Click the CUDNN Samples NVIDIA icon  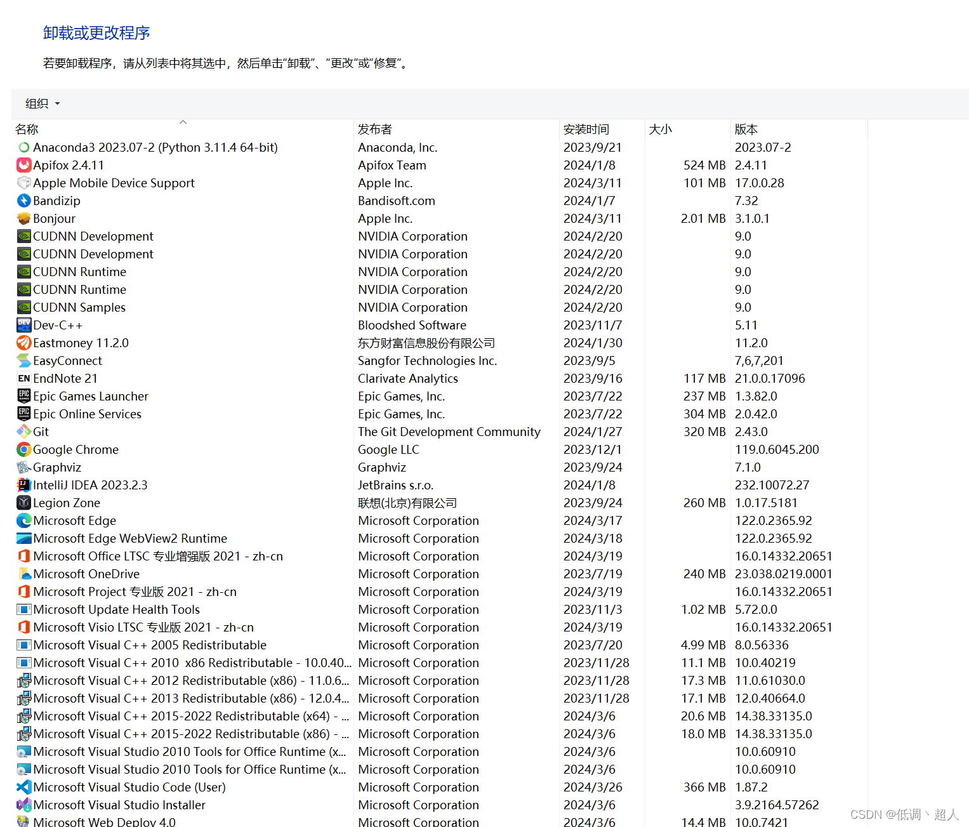tap(24, 307)
